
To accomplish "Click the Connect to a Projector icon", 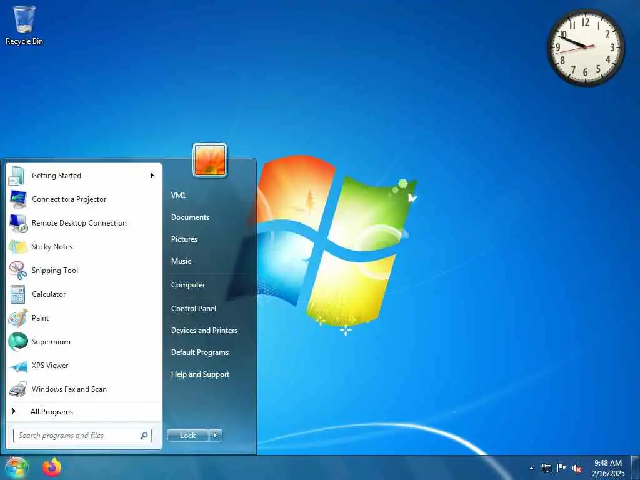I will click(17, 199).
